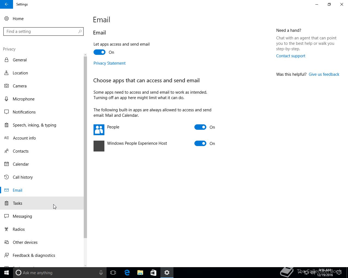Click the Notifications icon in sidebar
348x278 pixels.
[7, 112]
